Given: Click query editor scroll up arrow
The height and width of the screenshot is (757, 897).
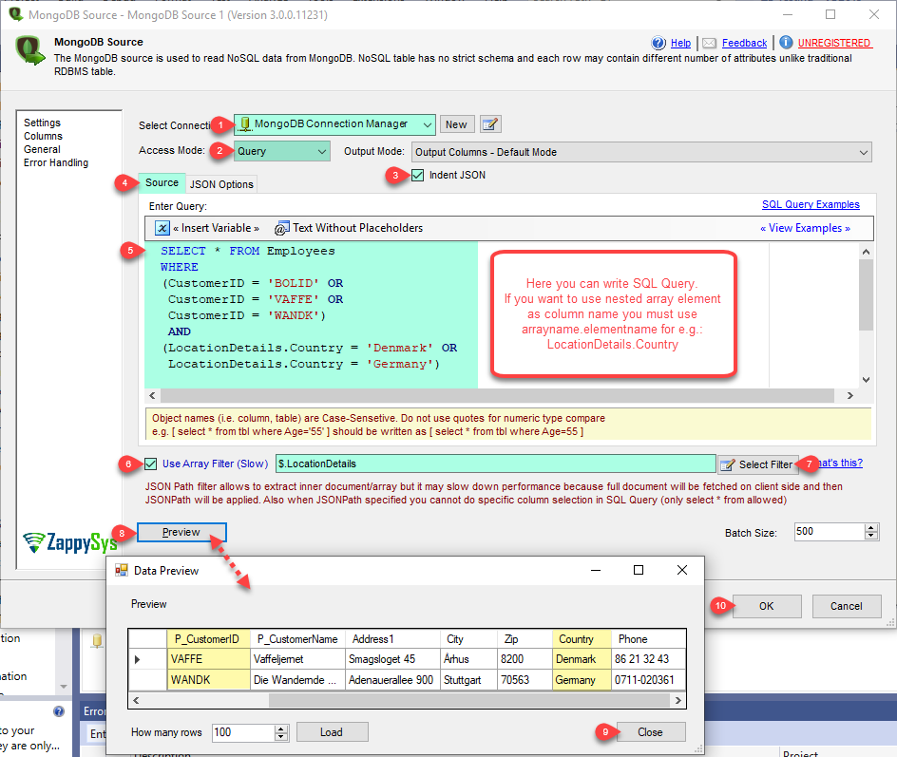Looking at the screenshot, I should pos(866,252).
